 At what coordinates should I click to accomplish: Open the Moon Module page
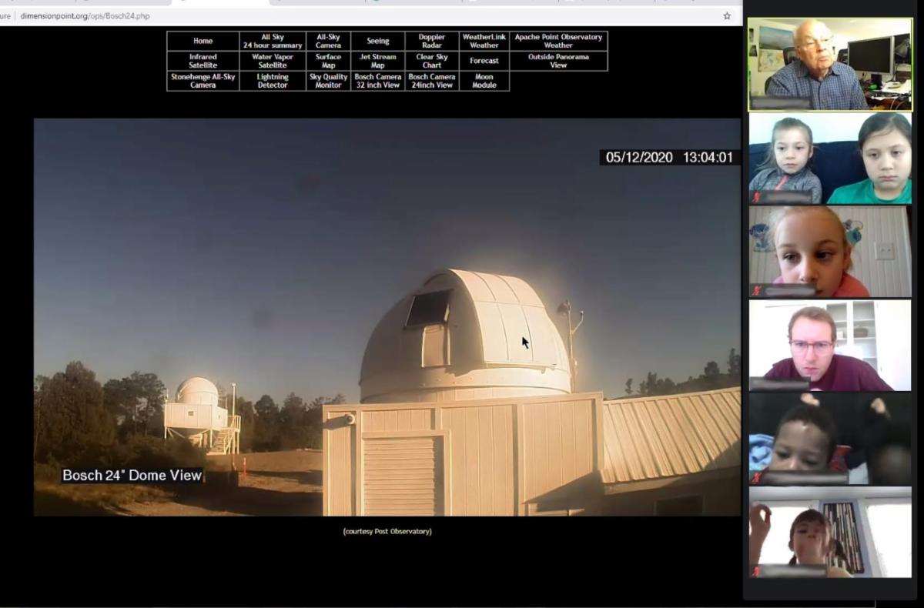click(x=484, y=81)
